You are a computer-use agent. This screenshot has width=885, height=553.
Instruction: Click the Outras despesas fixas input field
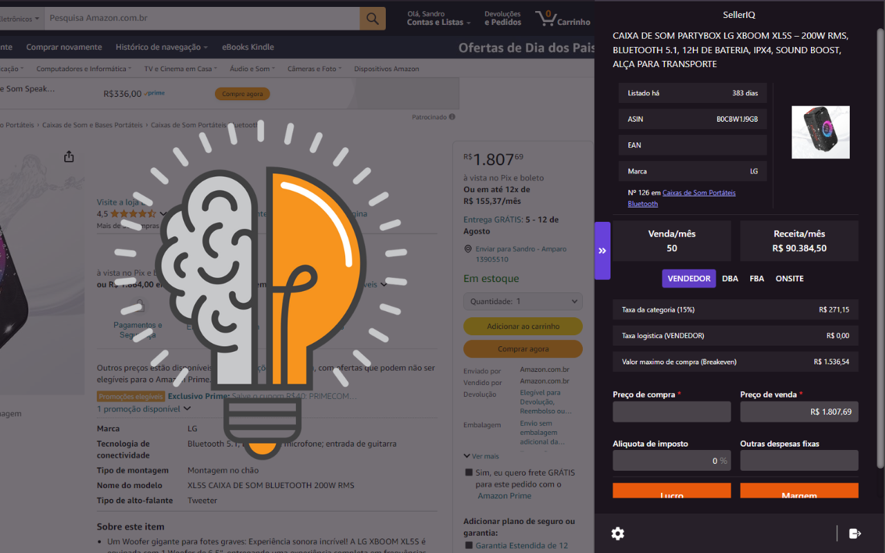pos(799,460)
